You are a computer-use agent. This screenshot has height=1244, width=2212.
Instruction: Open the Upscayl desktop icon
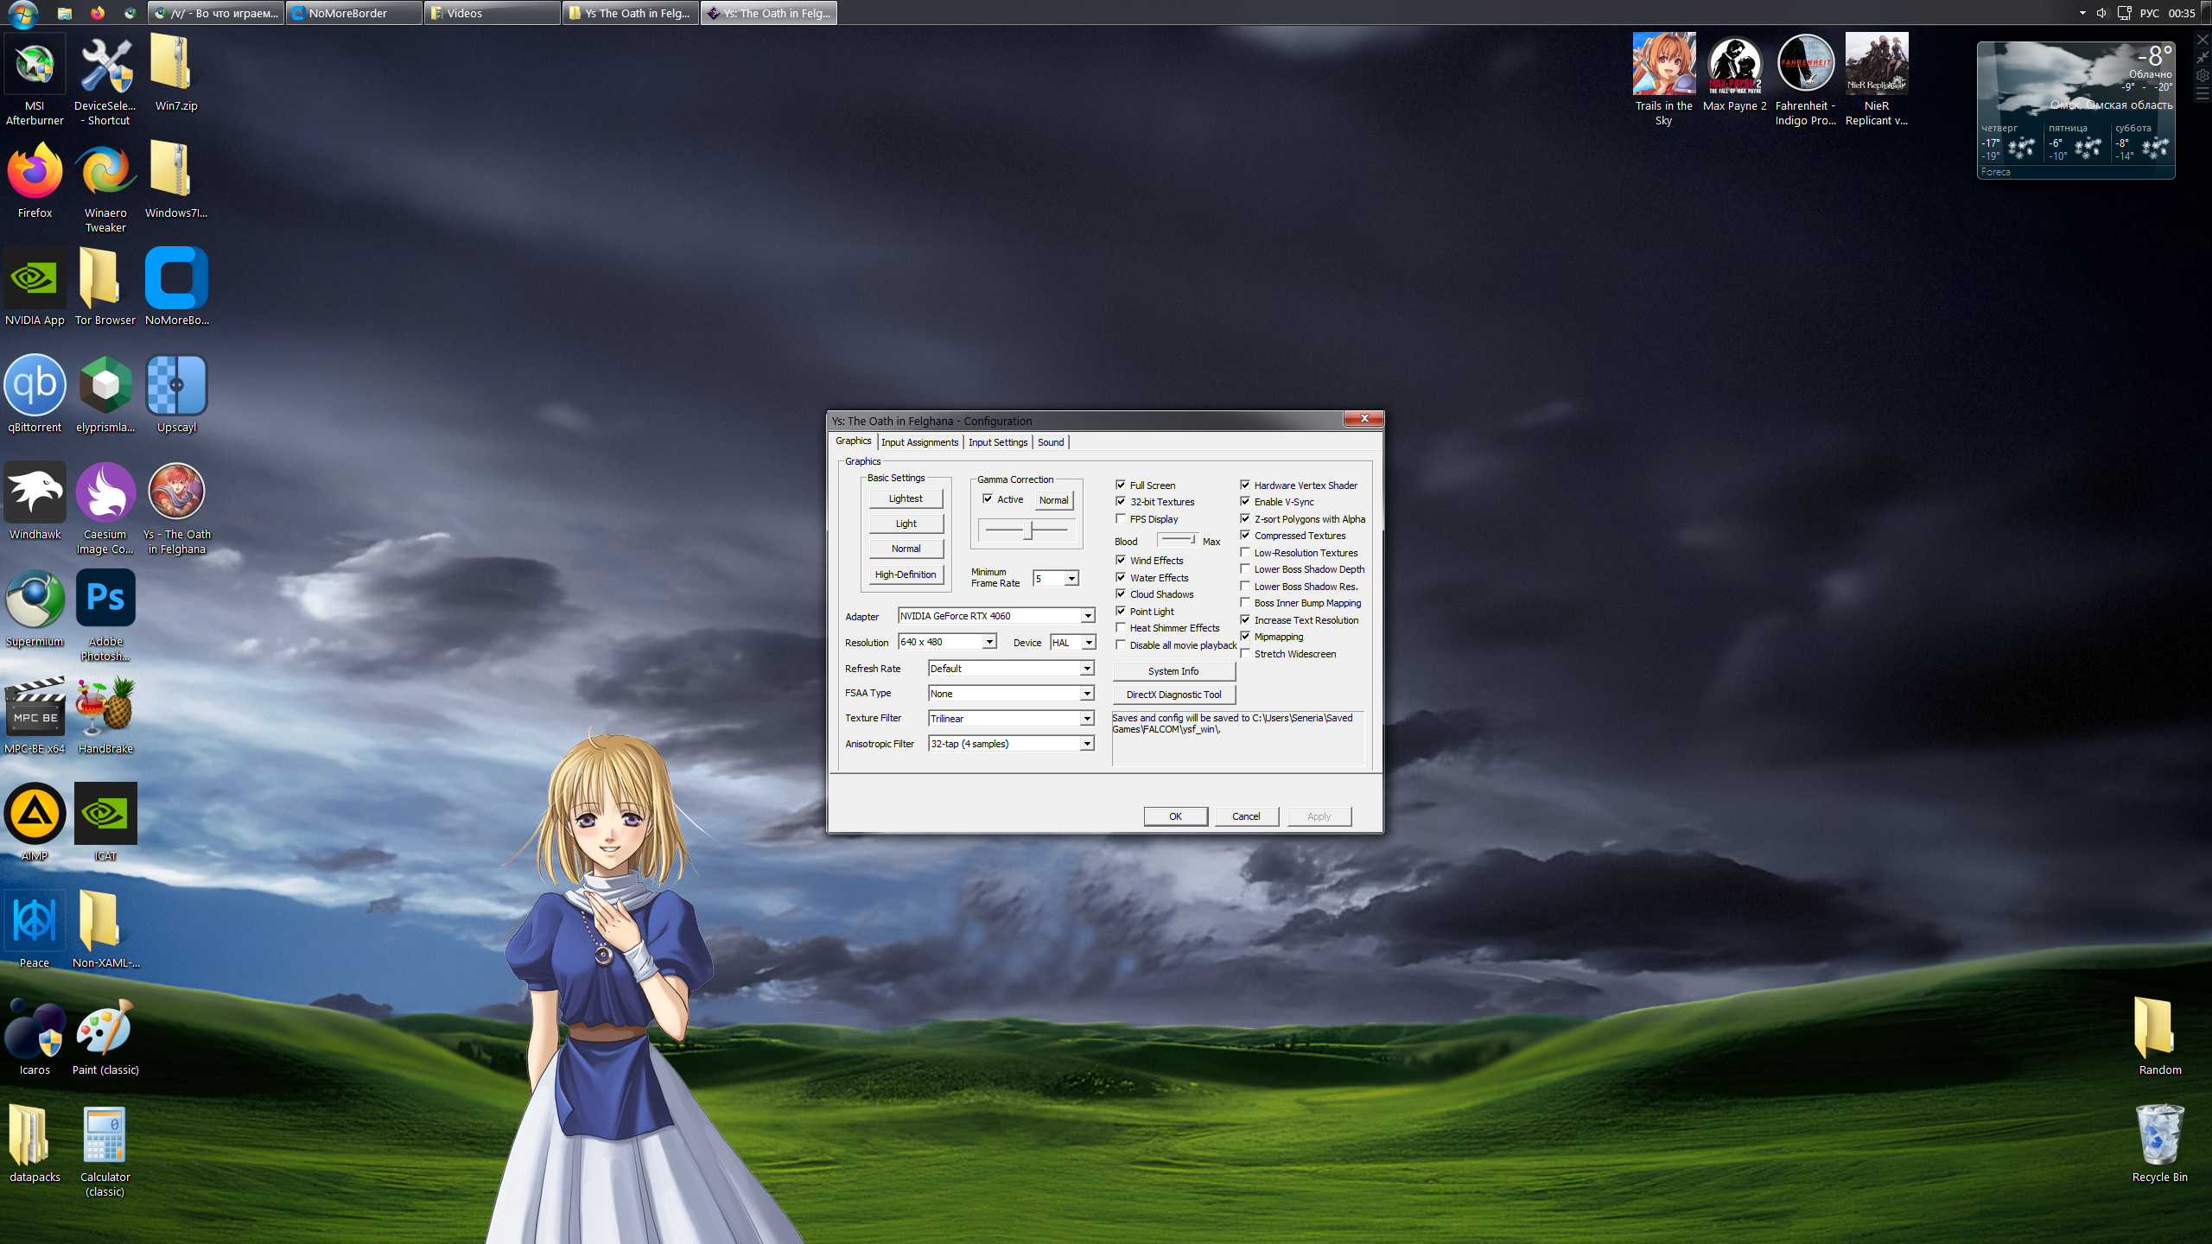coord(176,386)
